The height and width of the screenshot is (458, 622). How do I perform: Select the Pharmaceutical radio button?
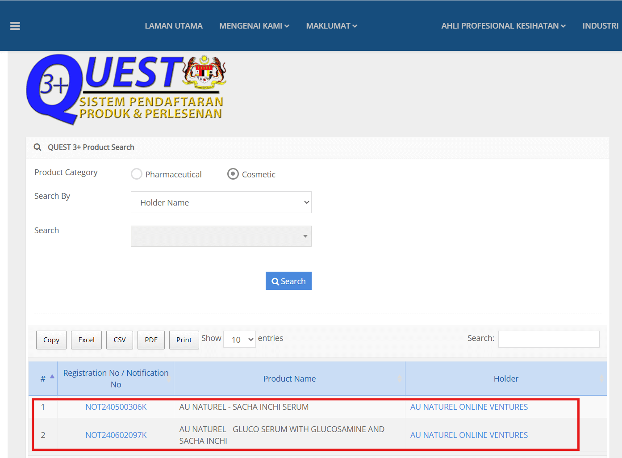tap(137, 174)
